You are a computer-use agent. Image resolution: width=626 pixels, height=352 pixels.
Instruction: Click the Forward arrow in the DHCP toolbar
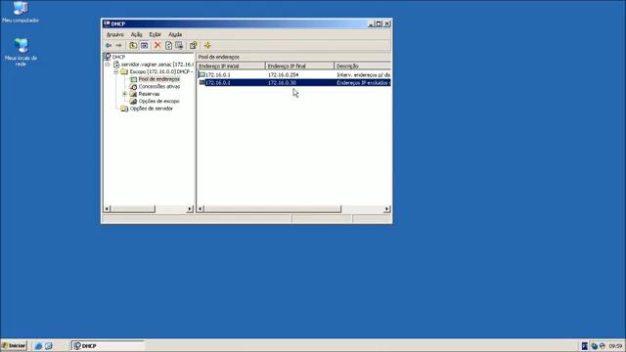pyautogui.click(x=119, y=46)
